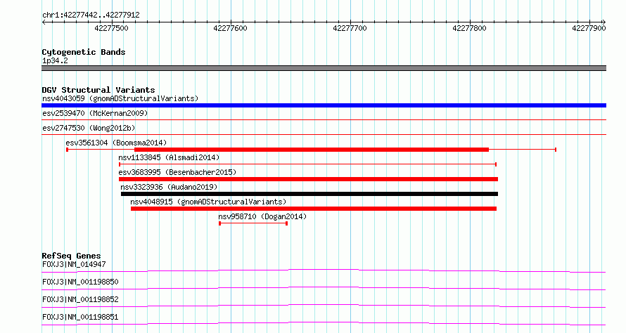Click the FOXJ3|NM_001198851 transcript label
The image size is (626, 333).
click(x=80, y=317)
